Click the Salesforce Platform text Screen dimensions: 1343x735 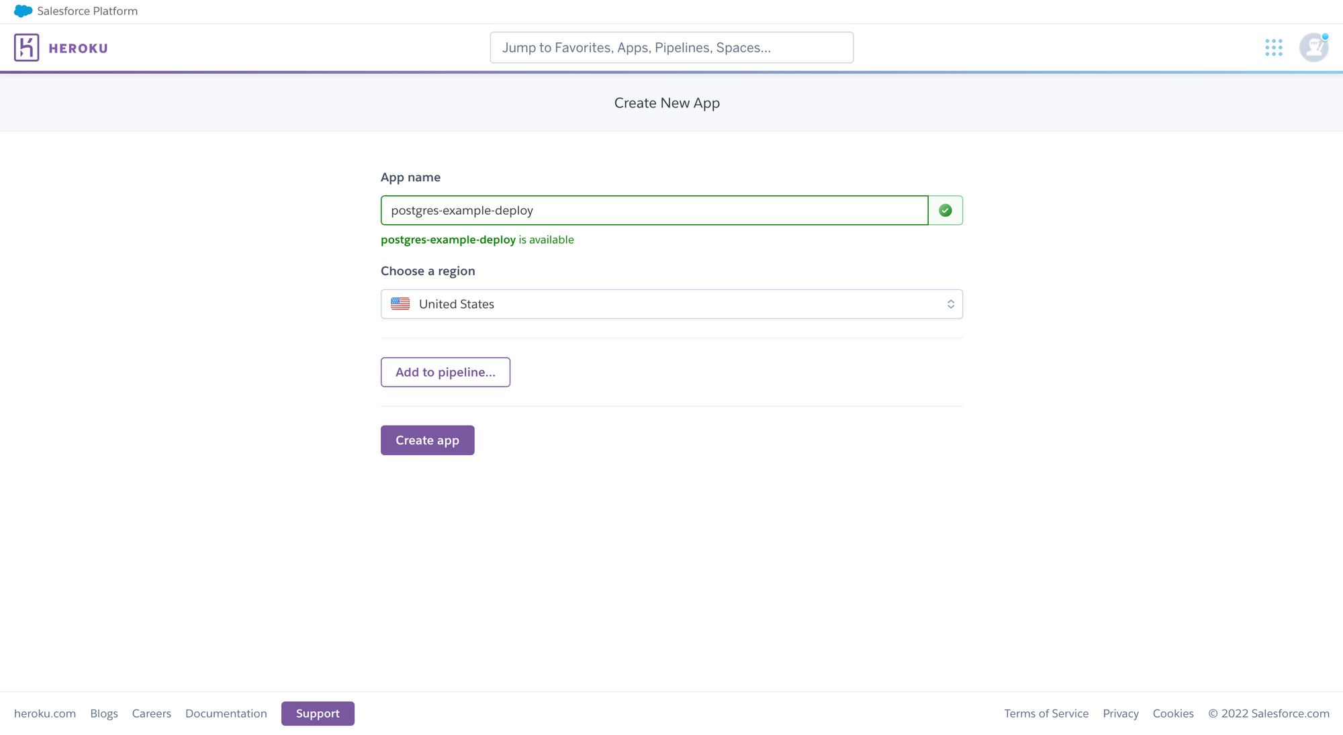coord(87,11)
